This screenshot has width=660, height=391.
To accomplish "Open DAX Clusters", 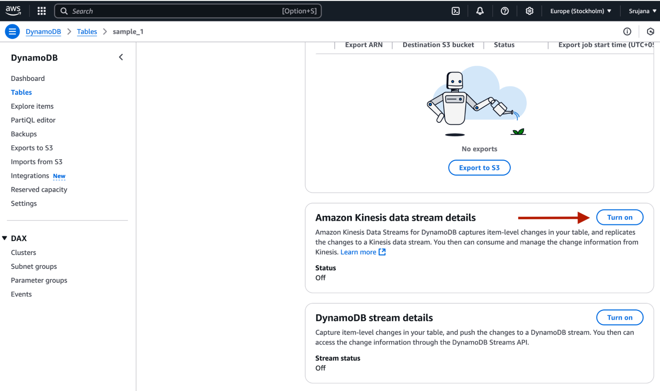I will [23, 252].
